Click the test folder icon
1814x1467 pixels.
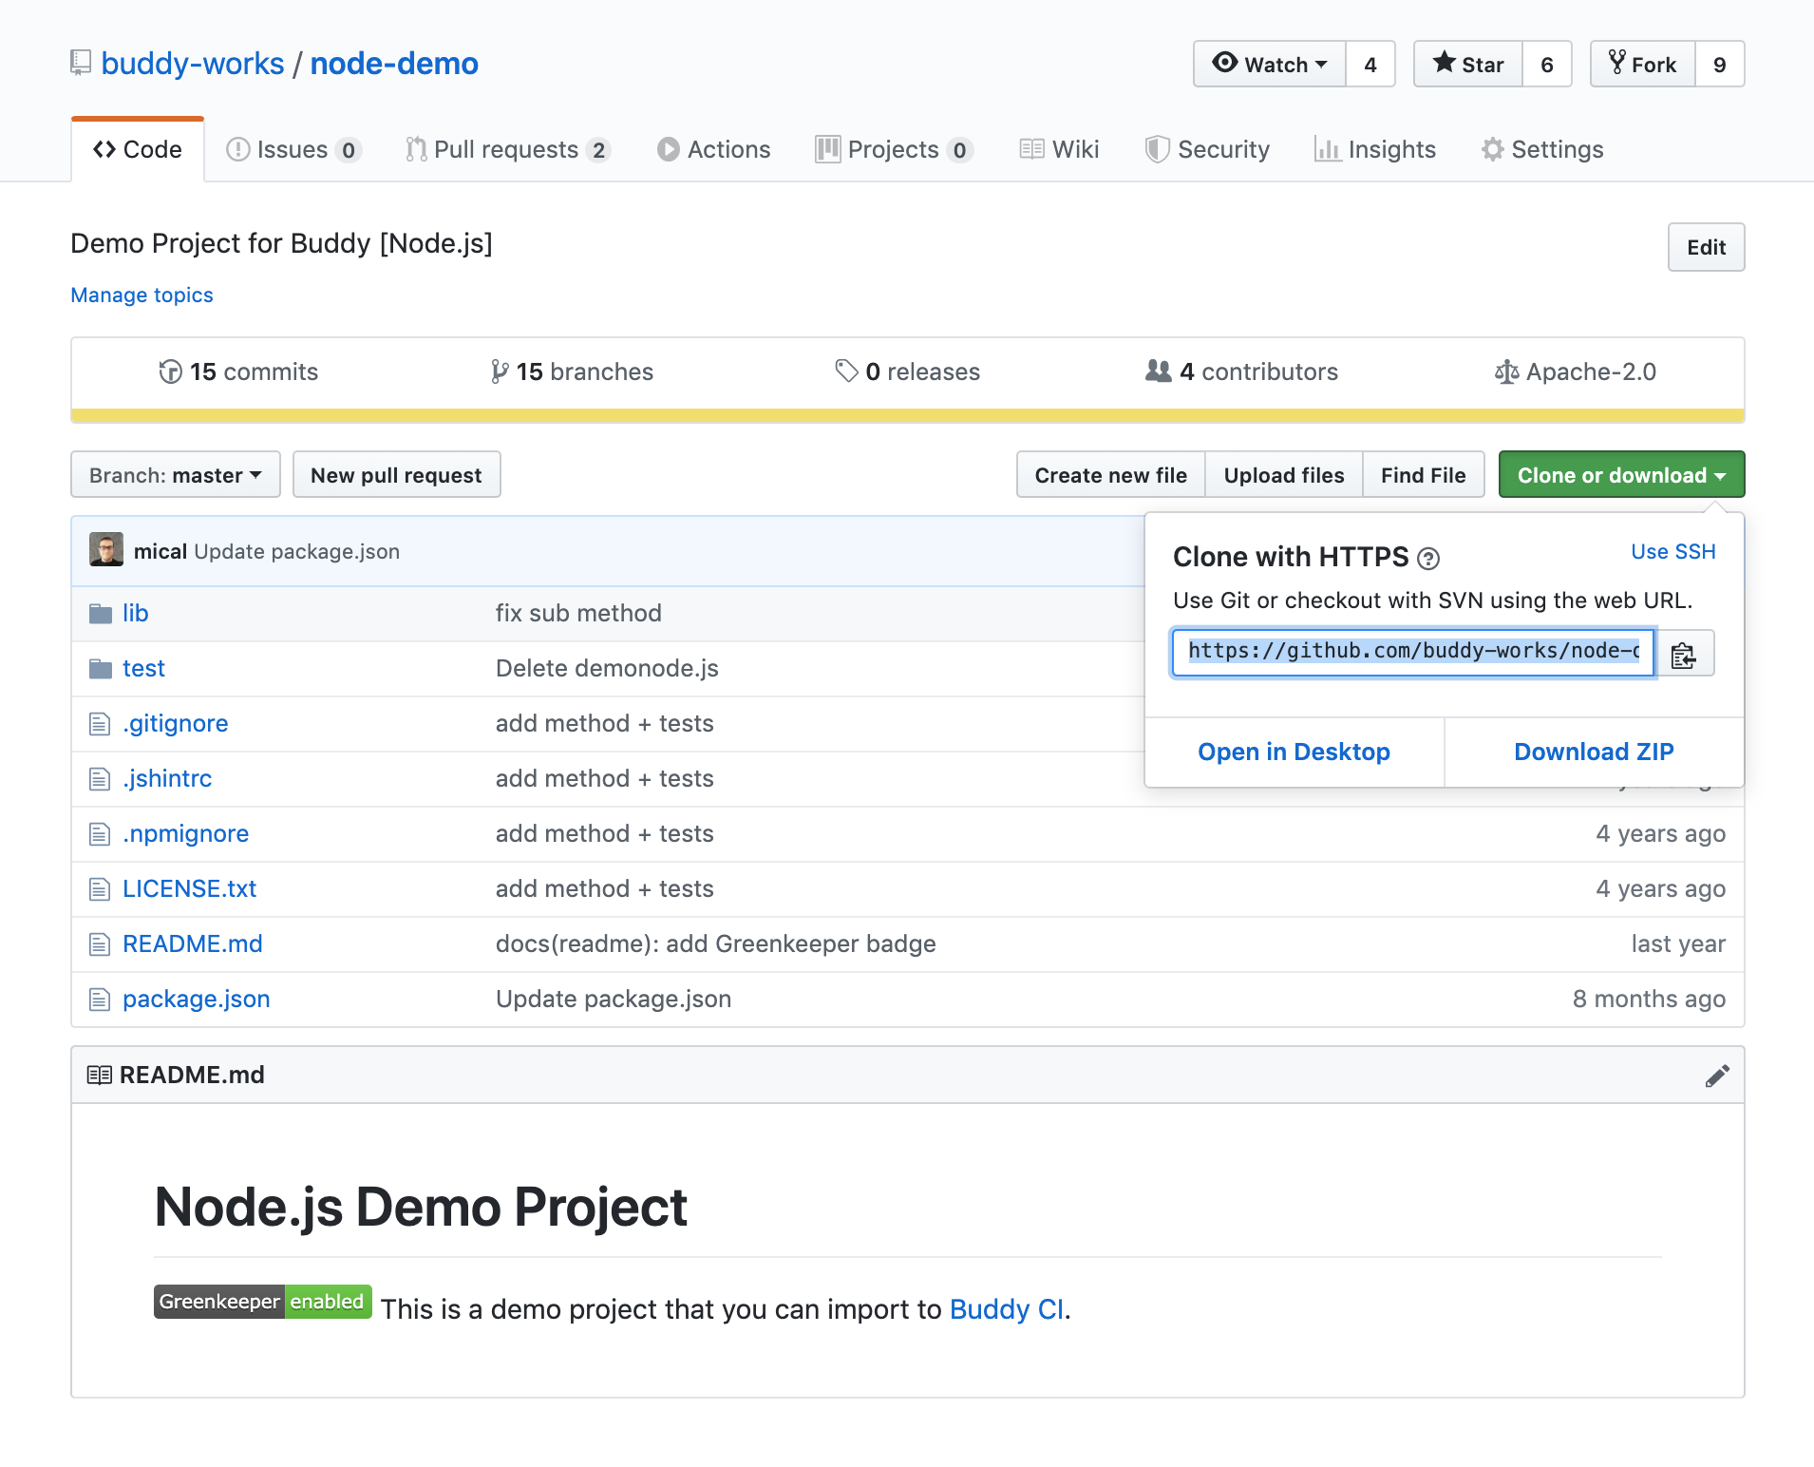[100, 669]
